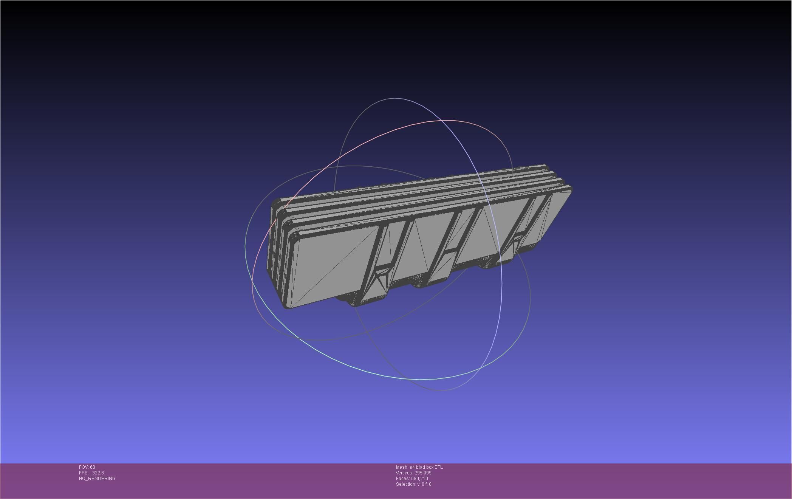This screenshot has width=792, height=499.
Task: Click the Vertices: 295,099 entry
Action: click(x=414, y=473)
